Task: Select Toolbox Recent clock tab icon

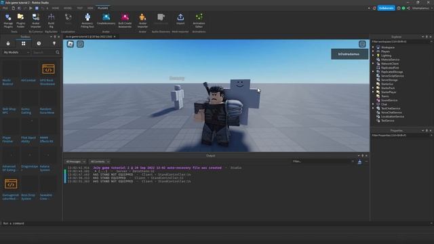Action: point(39,43)
